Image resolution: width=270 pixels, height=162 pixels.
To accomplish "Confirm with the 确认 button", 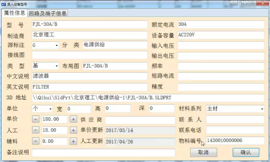I will click(x=246, y=152).
